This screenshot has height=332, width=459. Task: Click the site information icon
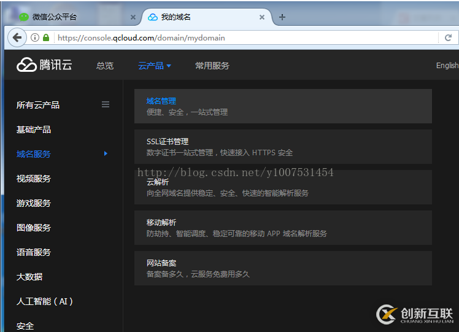tap(35, 37)
